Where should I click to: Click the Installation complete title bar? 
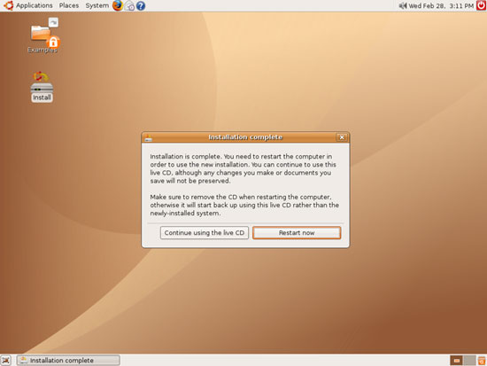245,137
